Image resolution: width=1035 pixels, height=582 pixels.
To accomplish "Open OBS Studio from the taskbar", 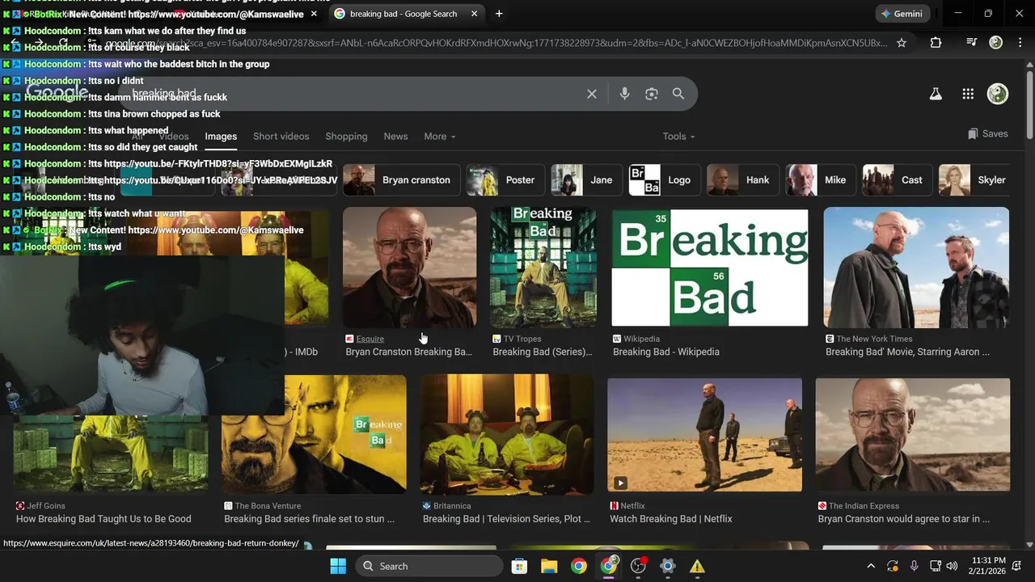I will click(x=638, y=566).
